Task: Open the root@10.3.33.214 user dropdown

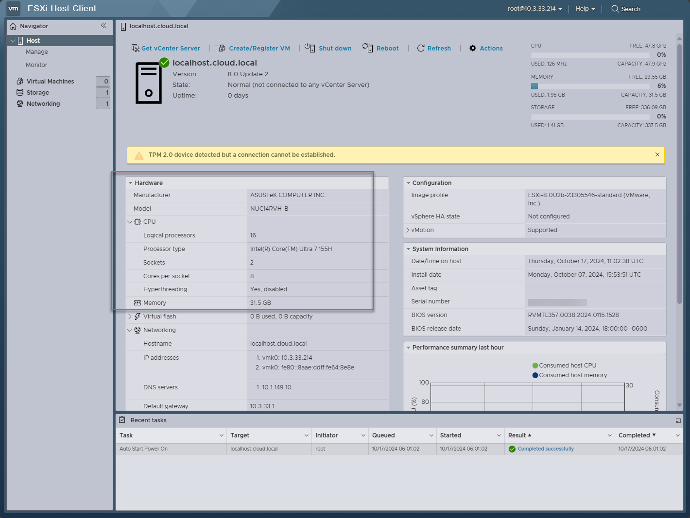Action: pyautogui.click(x=535, y=9)
